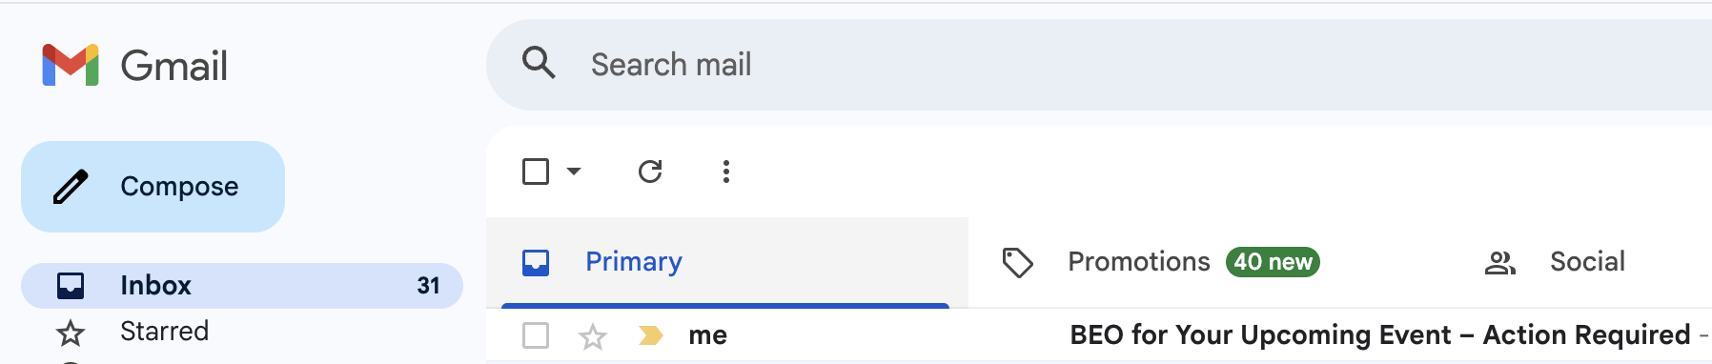Check the box beside email from me
Viewport: 1712px width, 364px height.
[536, 335]
